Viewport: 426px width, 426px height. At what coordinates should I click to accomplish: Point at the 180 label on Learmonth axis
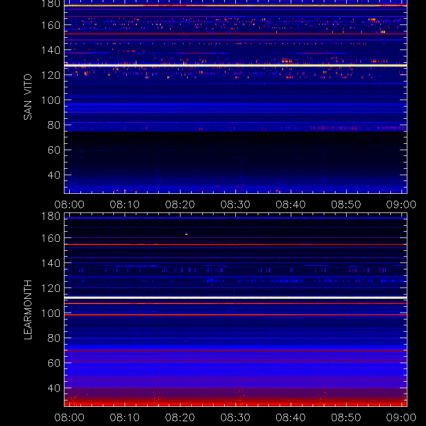click(x=51, y=216)
